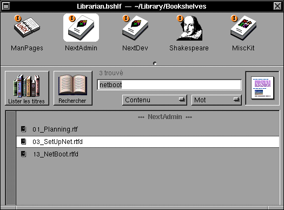The width and height of the screenshot is (284, 210).
Task: Click the vertical scrollbar of results list
Action: click(x=11, y=158)
